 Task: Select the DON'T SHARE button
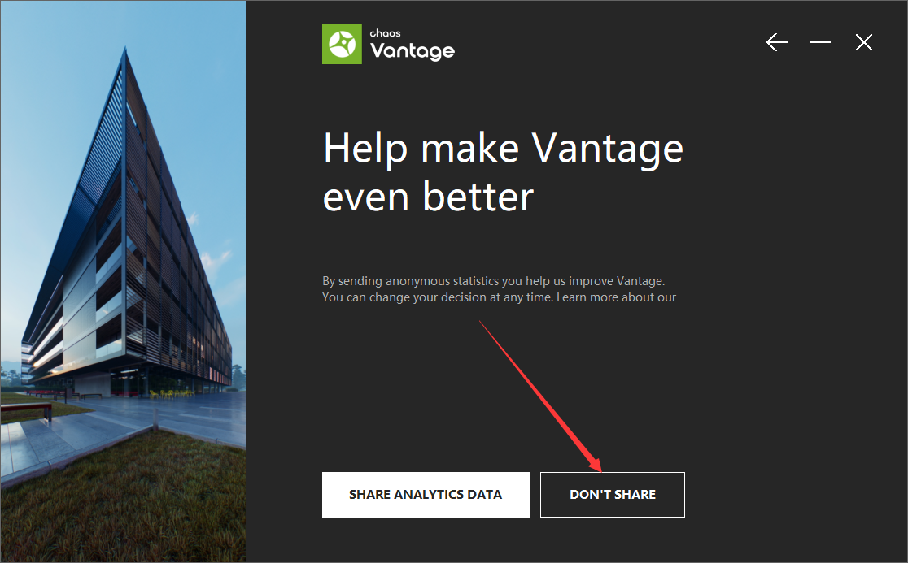(x=613, y=495)
